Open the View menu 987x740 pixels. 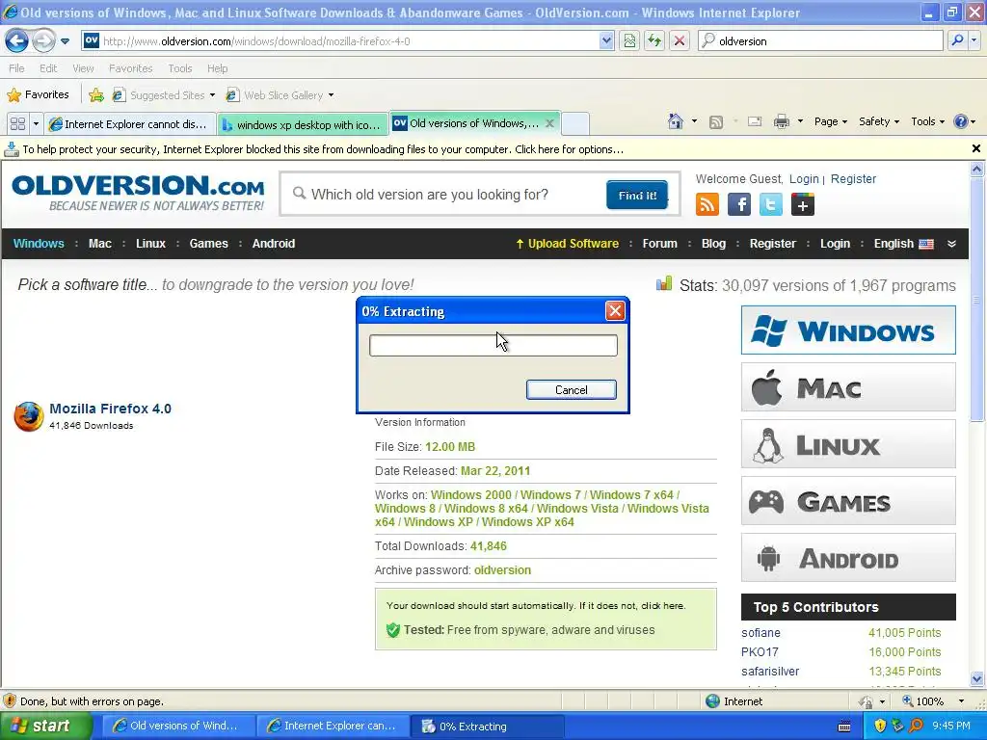click(83, 68)
